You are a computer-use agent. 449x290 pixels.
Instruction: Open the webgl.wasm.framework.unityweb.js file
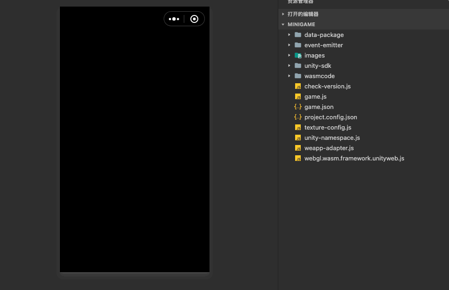(x=354, y=159)
